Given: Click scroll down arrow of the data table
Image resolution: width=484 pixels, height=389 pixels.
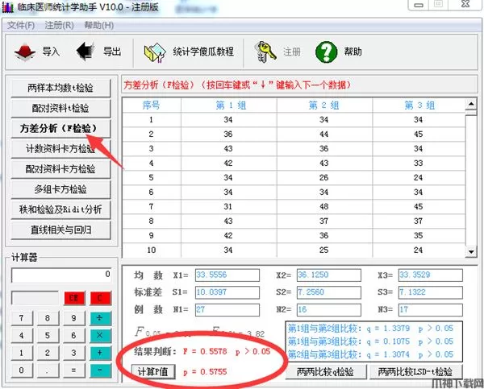Looking at the screenshot, I should (x=471, y=251).
